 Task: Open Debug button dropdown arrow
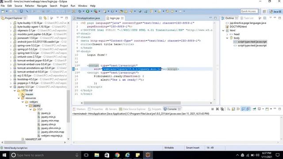(84, 11)
